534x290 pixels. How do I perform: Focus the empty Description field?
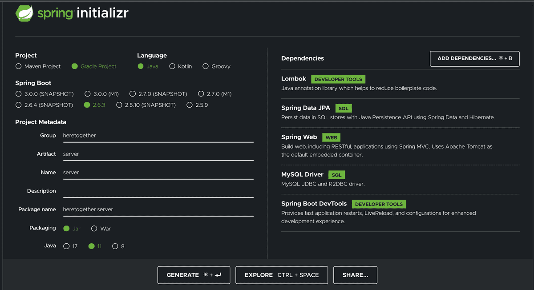(x=158, y=191)
